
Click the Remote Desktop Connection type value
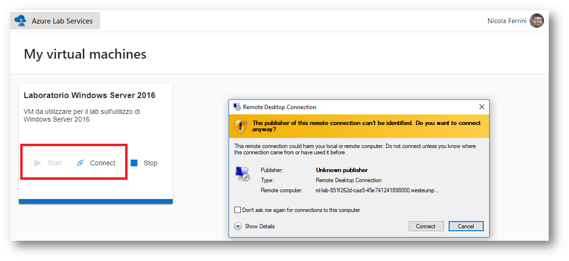[349, 180]
